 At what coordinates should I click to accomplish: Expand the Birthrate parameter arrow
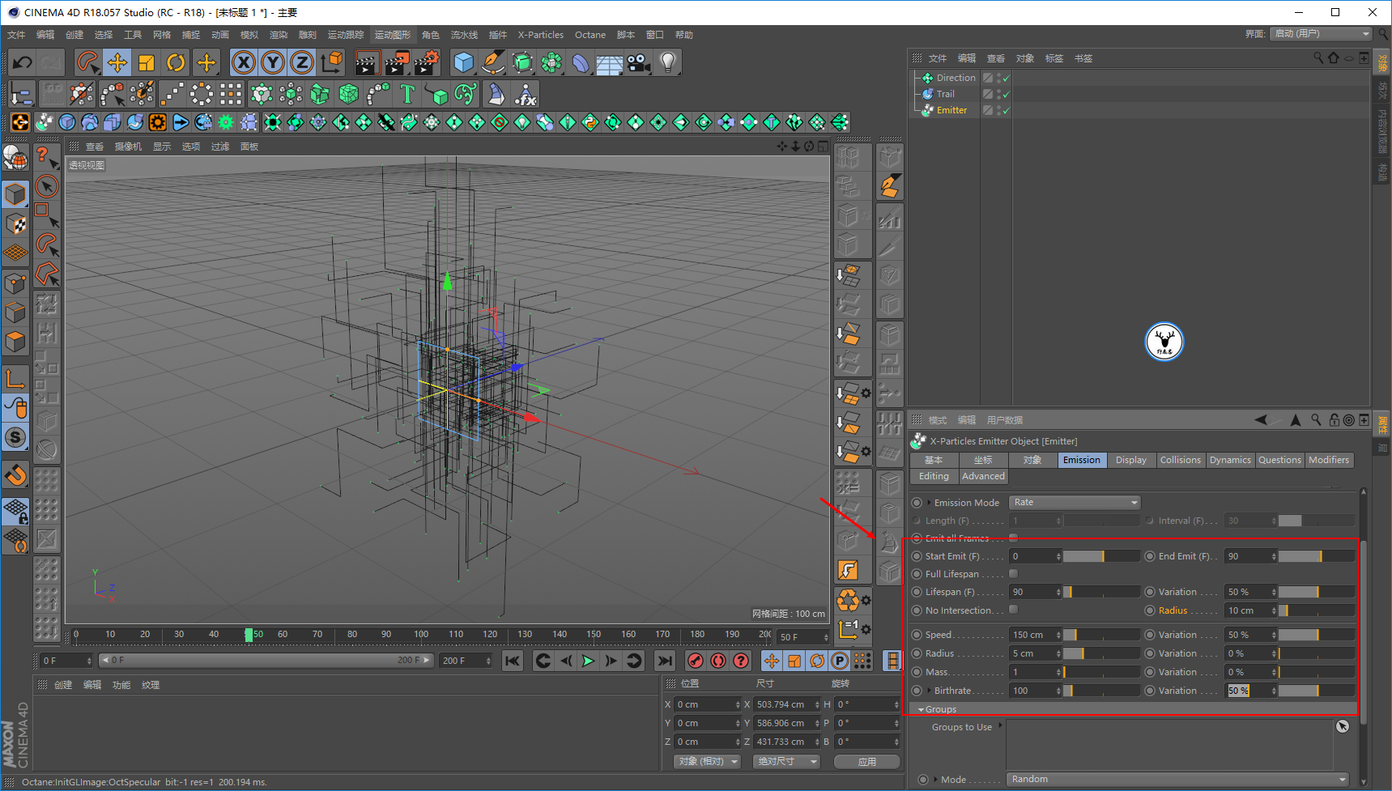pyautogui.click(x=930, y=691)
